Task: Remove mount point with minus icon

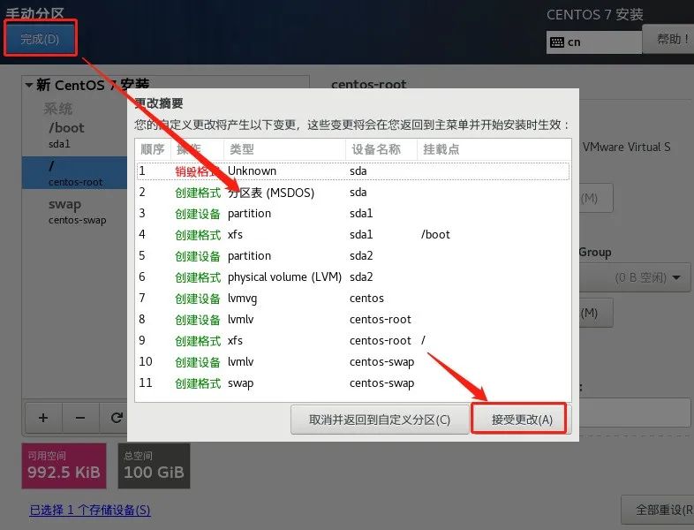Action: [x=80, y=418]
